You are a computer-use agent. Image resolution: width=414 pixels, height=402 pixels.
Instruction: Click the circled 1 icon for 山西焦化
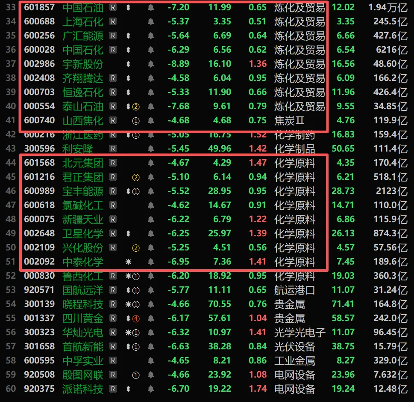136,121
